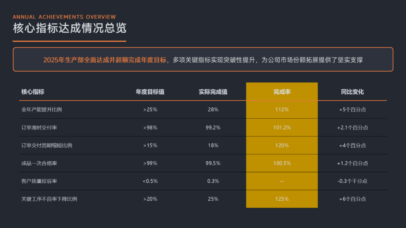406x228 pixels.
Task: Click the 成品一次合格率 row label
Action: click(x=39, y=163)
